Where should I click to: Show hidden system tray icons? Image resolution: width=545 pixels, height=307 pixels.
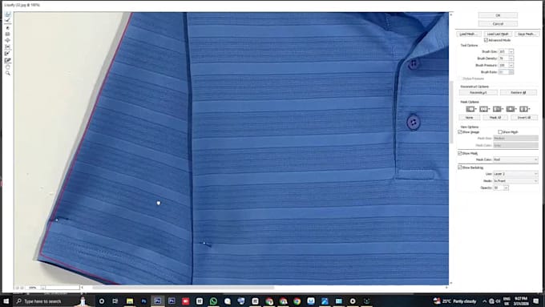pos(485,301)
